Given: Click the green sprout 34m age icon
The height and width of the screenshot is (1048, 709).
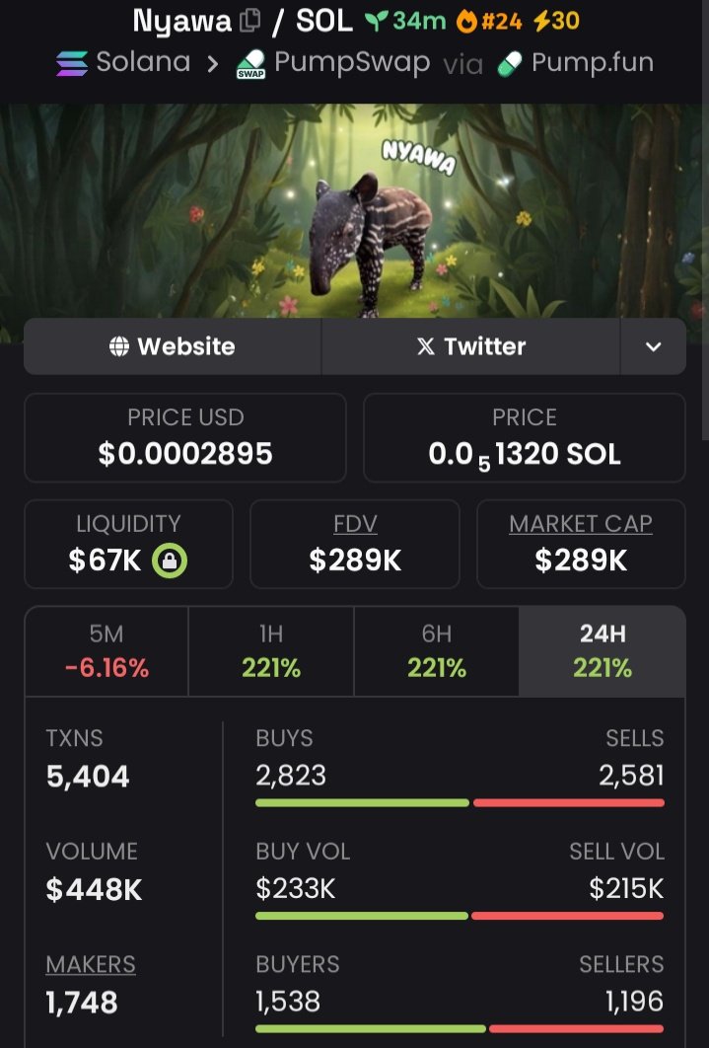Looking at the screenshot, I should 377,22.
